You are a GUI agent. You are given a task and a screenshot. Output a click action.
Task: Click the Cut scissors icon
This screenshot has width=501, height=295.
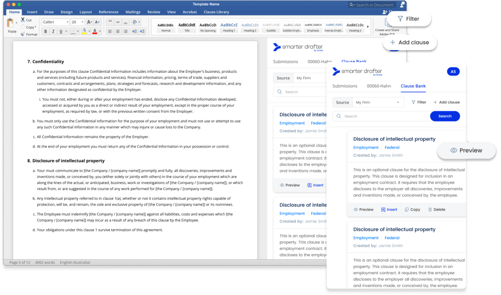[x=23, y=20]
